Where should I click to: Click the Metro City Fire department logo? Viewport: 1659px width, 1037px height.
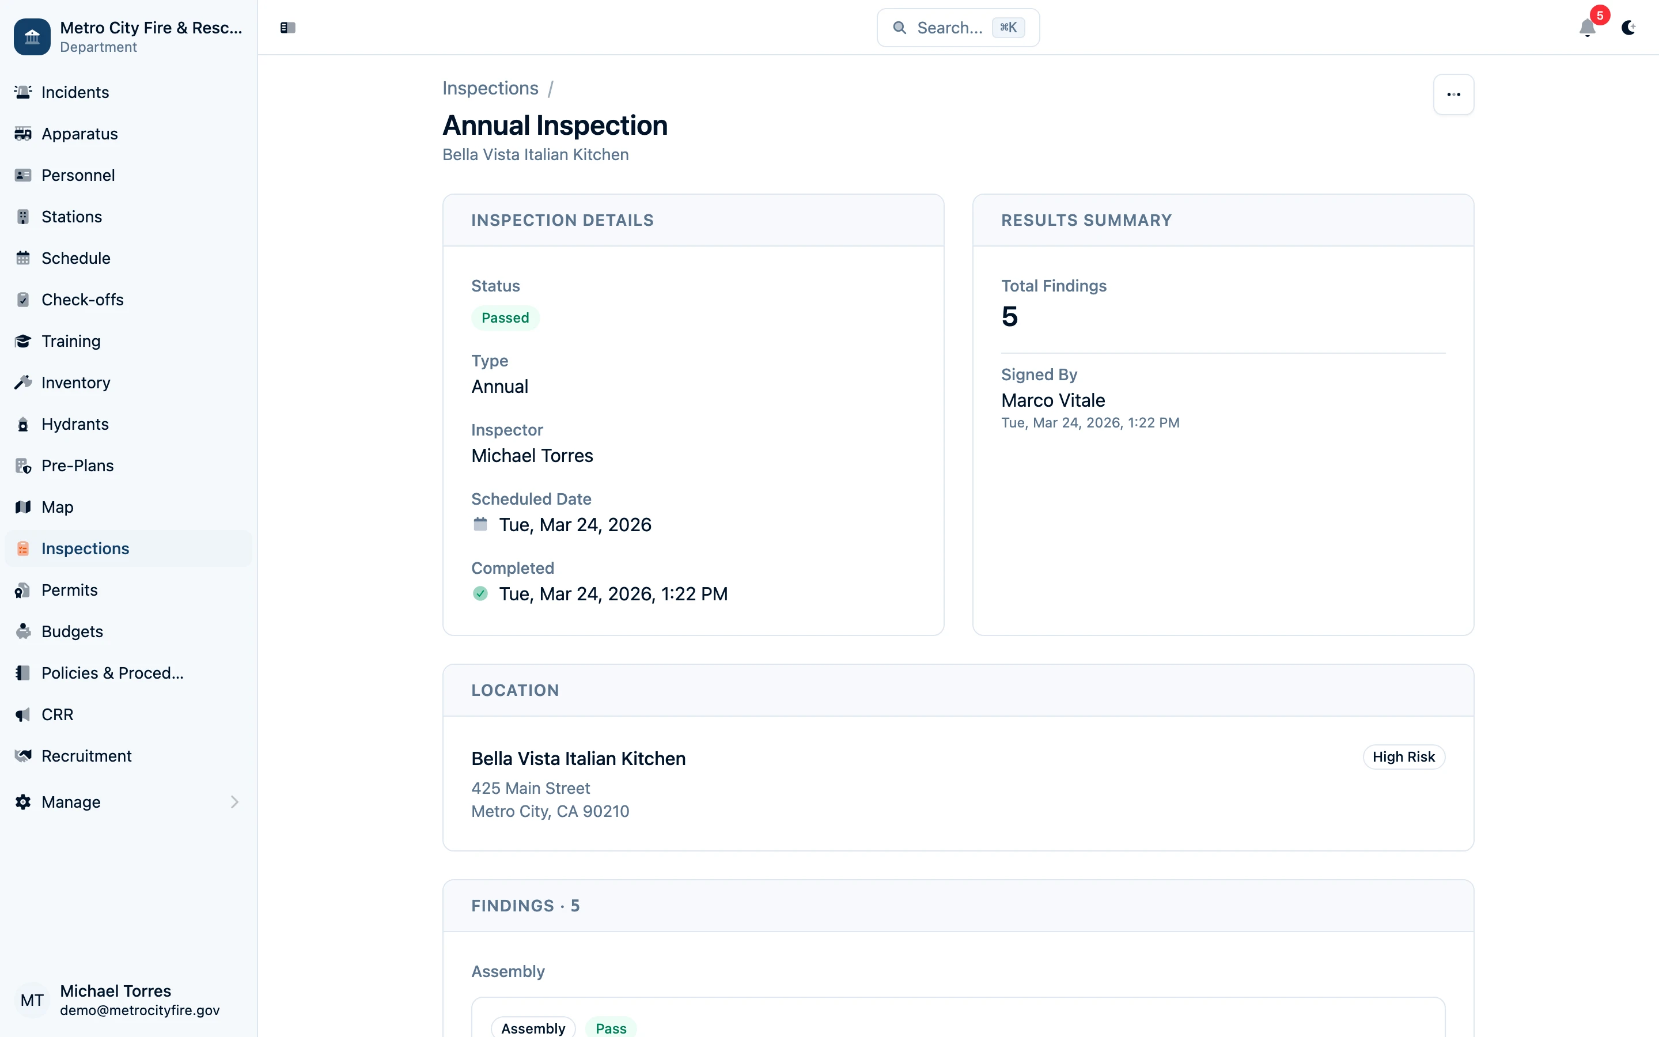tap(32, 36)
